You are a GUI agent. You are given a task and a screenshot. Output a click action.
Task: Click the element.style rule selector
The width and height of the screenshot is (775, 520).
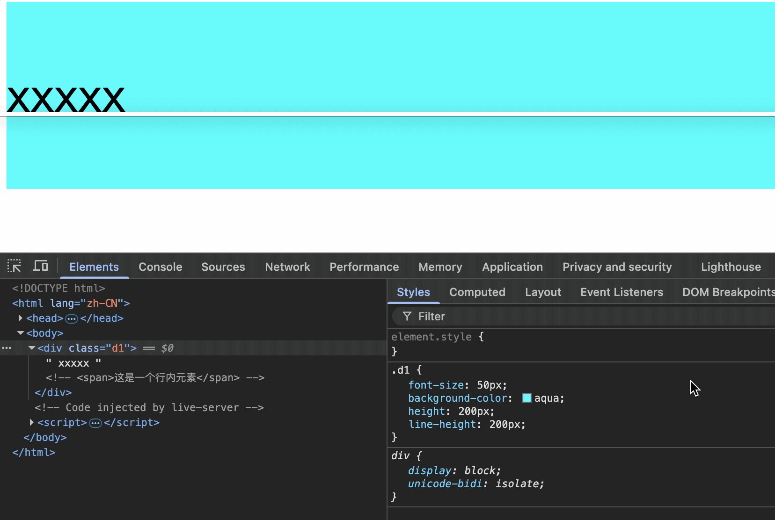pos(431,337)
